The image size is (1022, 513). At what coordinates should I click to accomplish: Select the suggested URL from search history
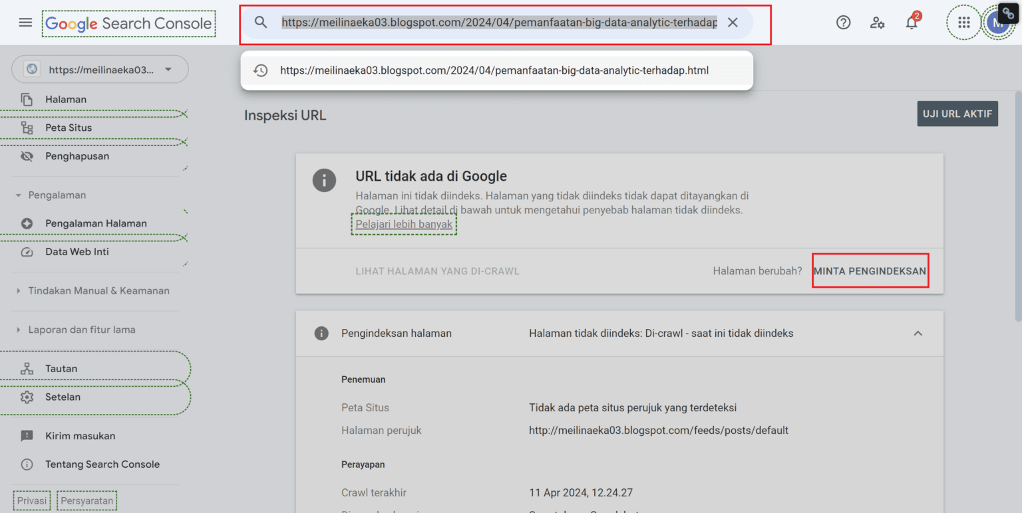pos(494,70)
